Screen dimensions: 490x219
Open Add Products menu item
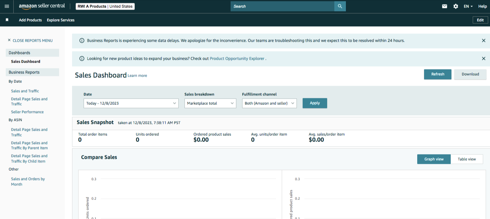[30, 20]
